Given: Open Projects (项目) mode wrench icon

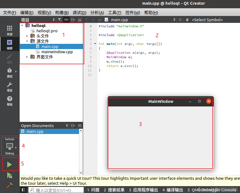Looking at the screenshot, I should coord(9,87).
